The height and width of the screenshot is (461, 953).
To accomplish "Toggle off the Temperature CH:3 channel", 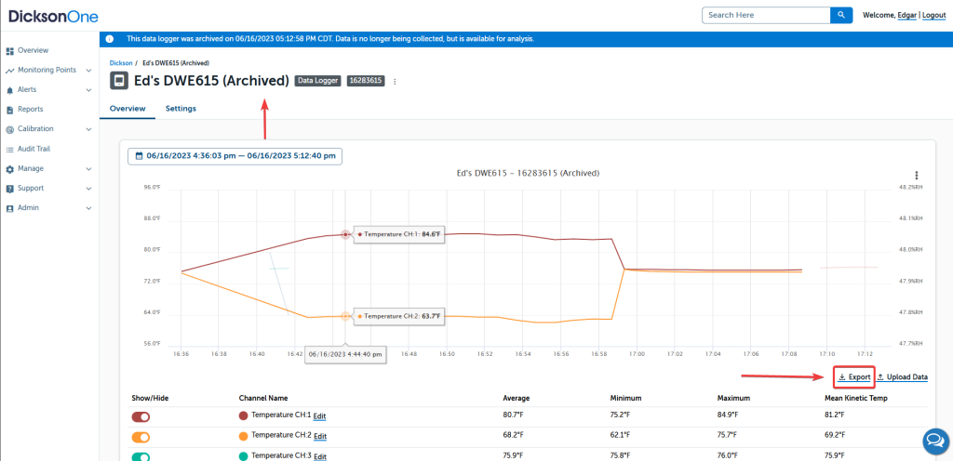I will click(x=141, y=456).
